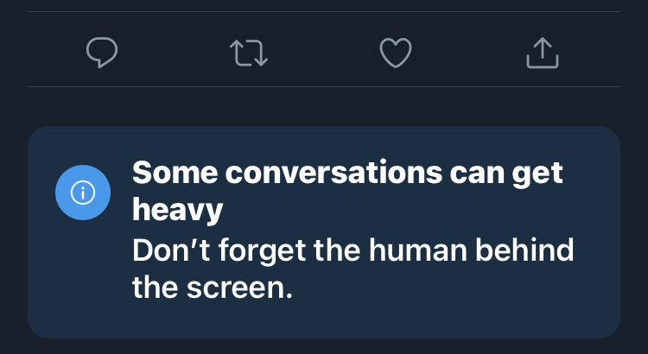
Task: Tap the share upload arrow icon
Action: [543, 53]
